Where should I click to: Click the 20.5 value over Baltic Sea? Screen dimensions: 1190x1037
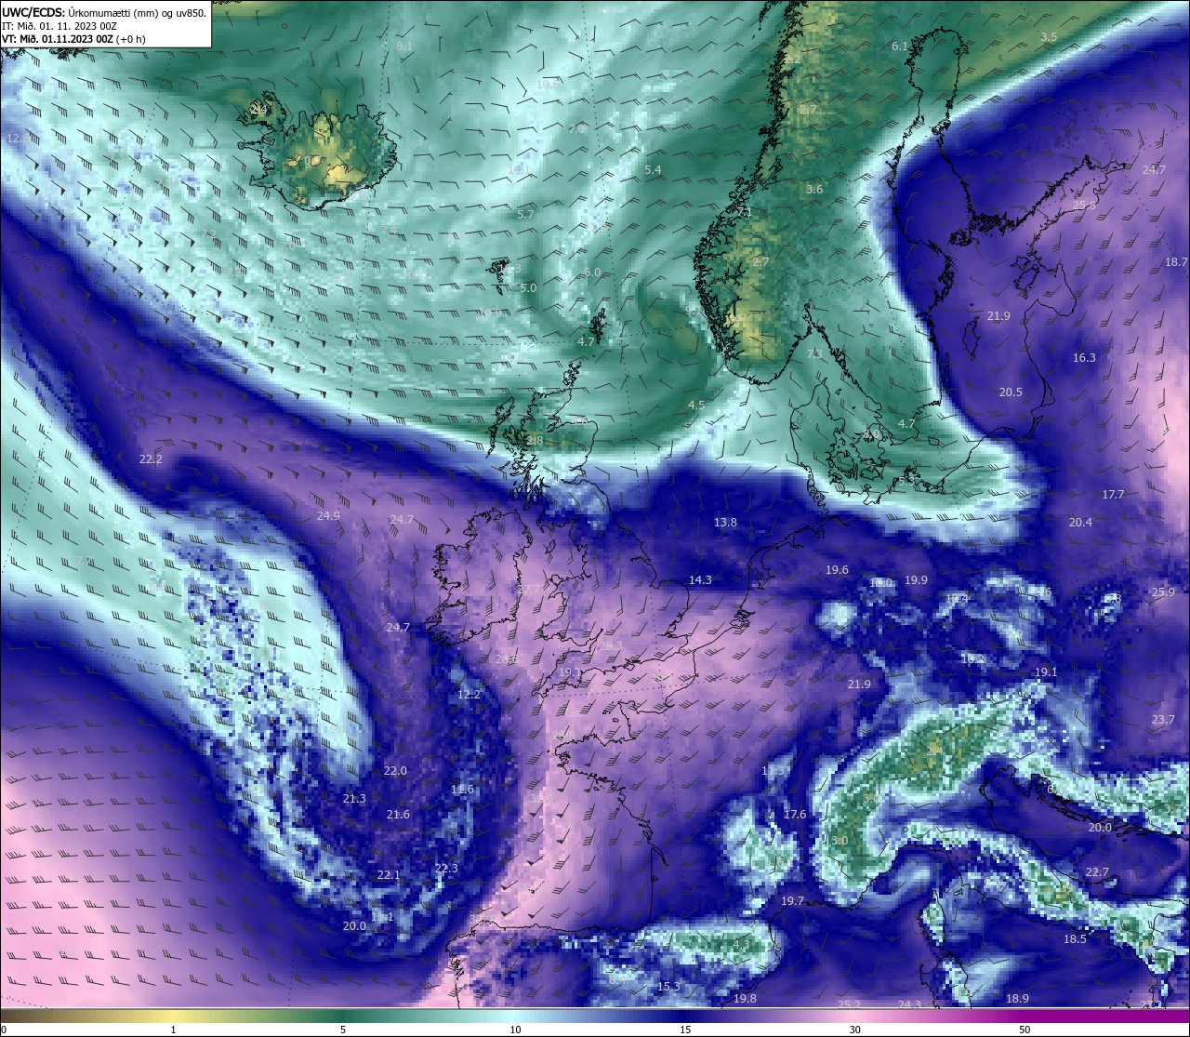tap(1011, 392)
